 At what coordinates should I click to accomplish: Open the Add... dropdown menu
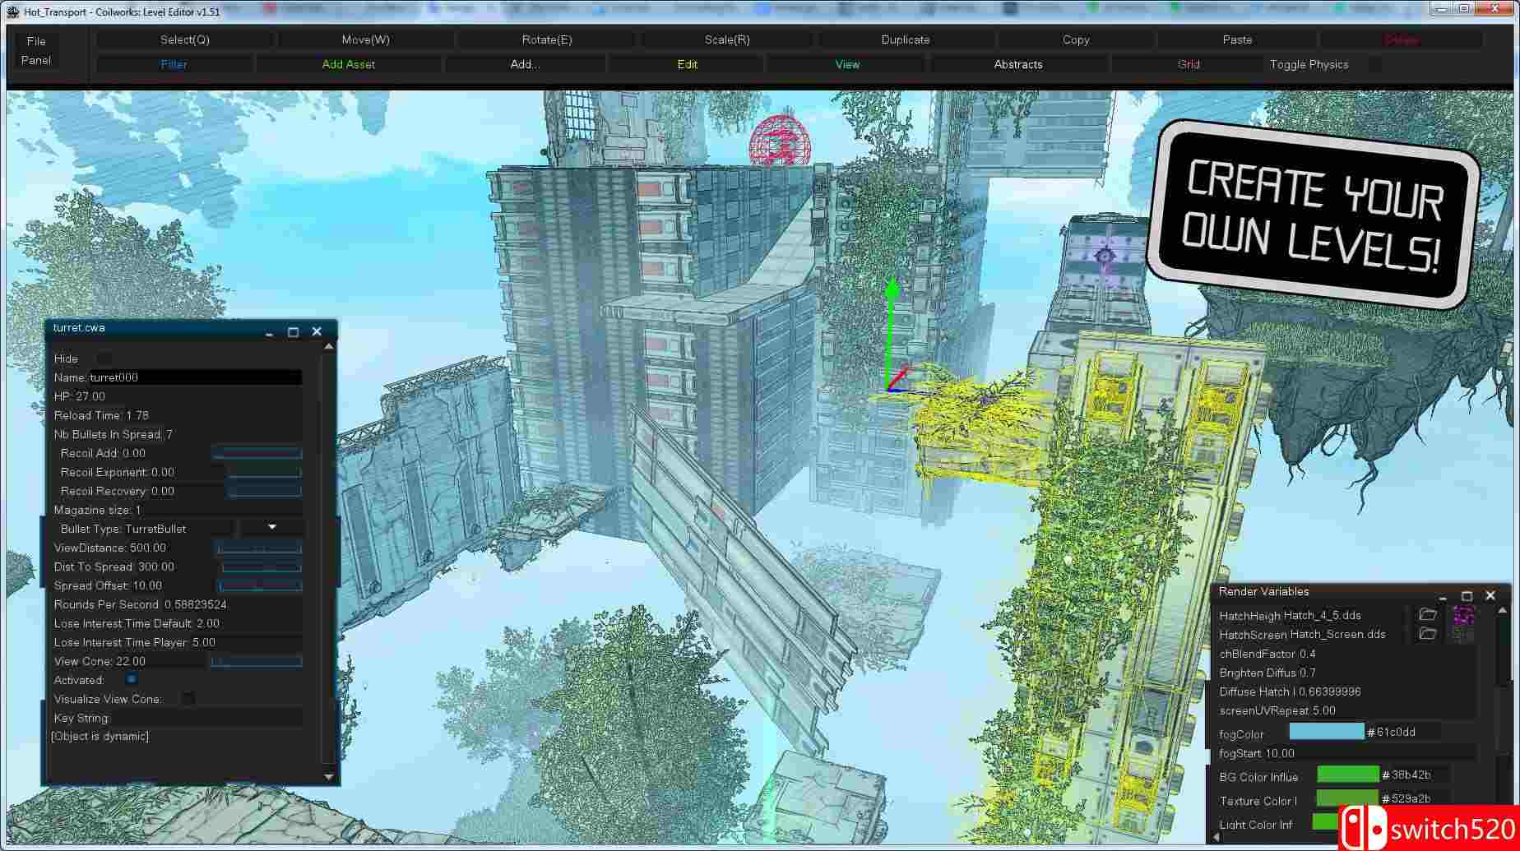click(x=525, y=64)
